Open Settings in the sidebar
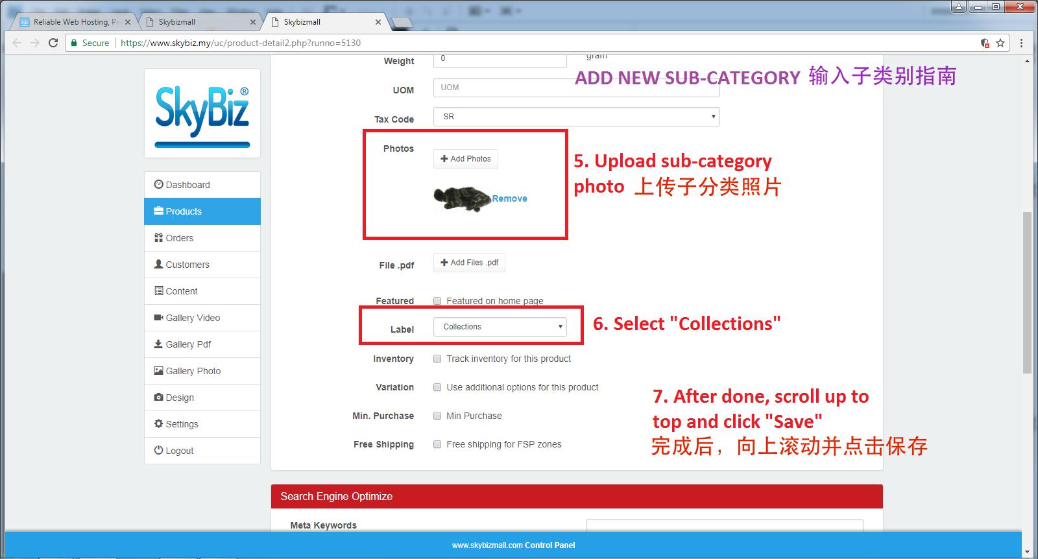The image size is (1038, 559). point(202,424)
